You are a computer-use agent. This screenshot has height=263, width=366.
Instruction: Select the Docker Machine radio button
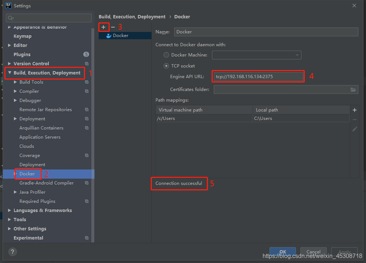click(x=166, y=55)
